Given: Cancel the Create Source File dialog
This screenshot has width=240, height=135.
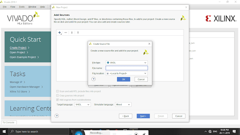Looking at the screenshot, I should (x=141, y=79).
